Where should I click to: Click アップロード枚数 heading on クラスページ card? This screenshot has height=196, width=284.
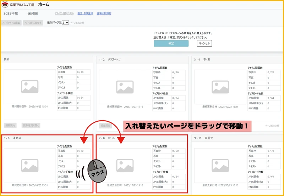(x=160, y=93)
